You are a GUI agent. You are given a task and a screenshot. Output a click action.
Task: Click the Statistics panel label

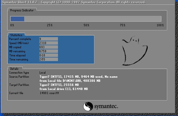coord(16,35)
